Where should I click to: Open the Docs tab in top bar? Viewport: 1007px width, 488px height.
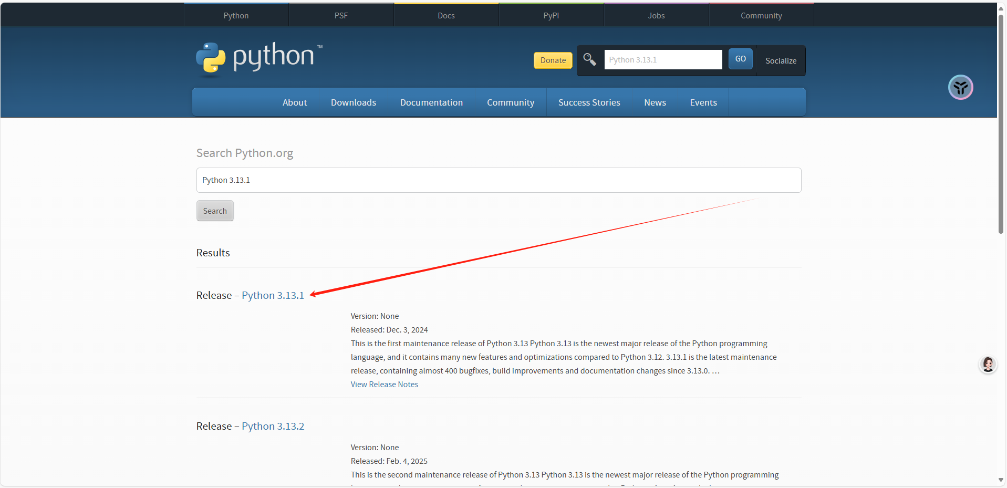coord(446,15)
